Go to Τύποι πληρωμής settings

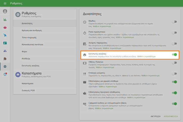coord(29,37)
